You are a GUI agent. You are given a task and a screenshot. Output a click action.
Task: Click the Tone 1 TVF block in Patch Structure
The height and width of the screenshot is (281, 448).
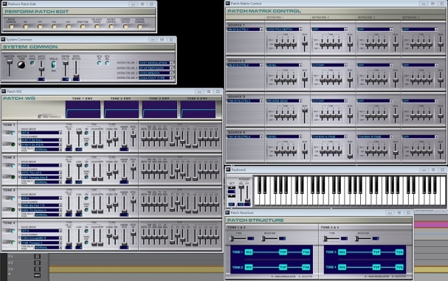click(x=283, y=252)
